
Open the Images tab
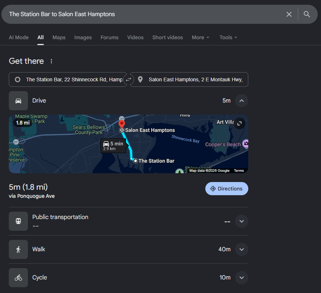tap(83, 37)
